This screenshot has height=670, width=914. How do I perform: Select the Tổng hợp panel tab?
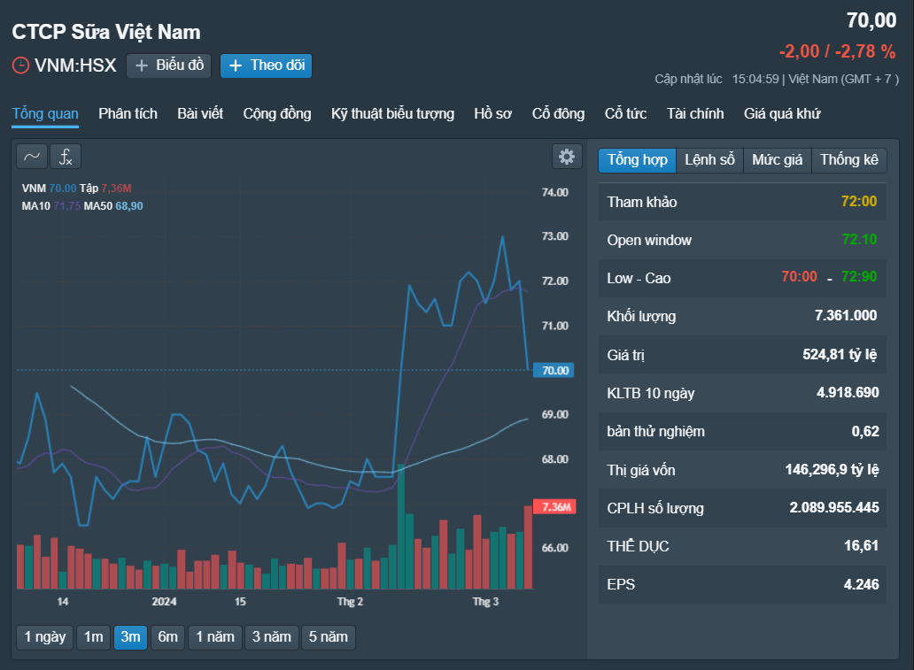637,160
